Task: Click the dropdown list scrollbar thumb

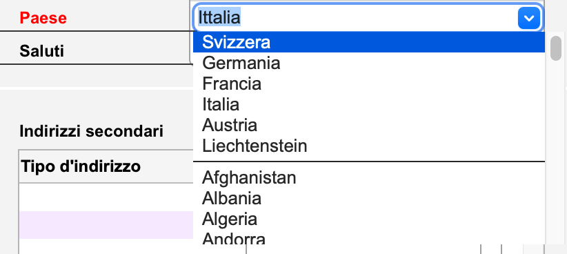Action: click(555, 48)
